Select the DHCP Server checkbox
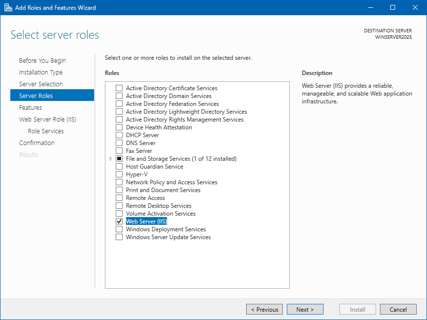 [x=119, y=135]
